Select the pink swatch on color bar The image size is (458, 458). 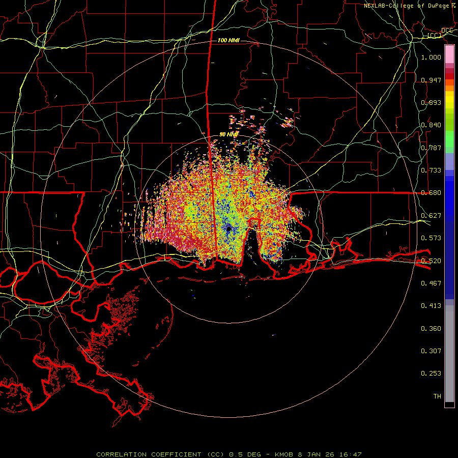(449, 54)
